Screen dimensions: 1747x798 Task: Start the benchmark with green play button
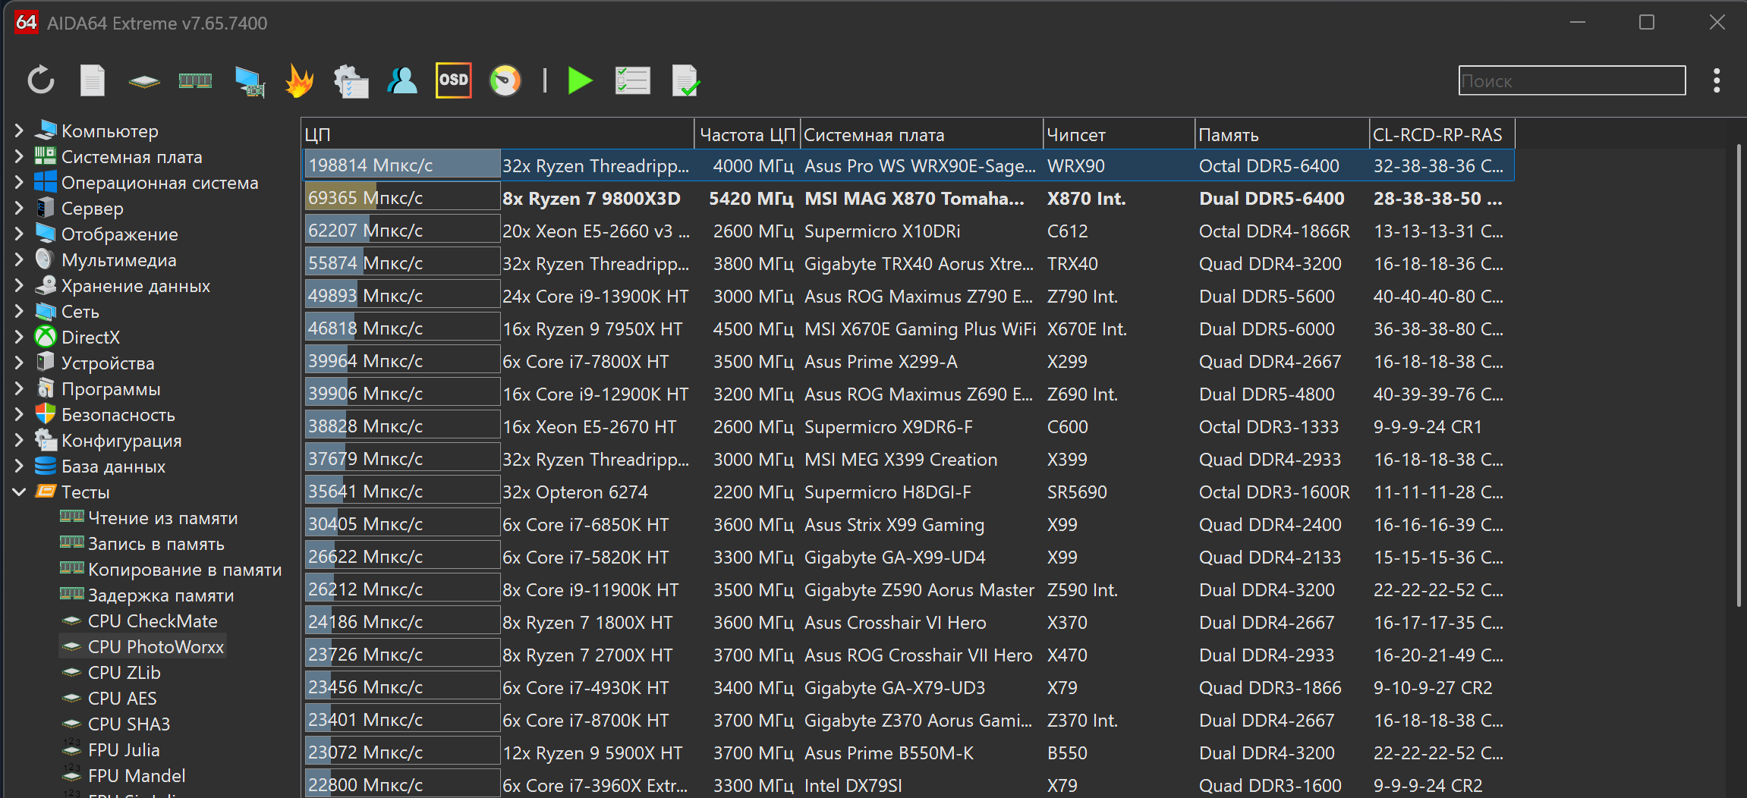point(581,80)
